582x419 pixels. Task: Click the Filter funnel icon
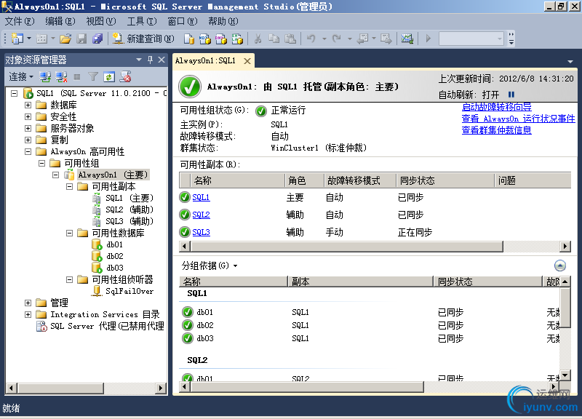[x=93, y=77]
